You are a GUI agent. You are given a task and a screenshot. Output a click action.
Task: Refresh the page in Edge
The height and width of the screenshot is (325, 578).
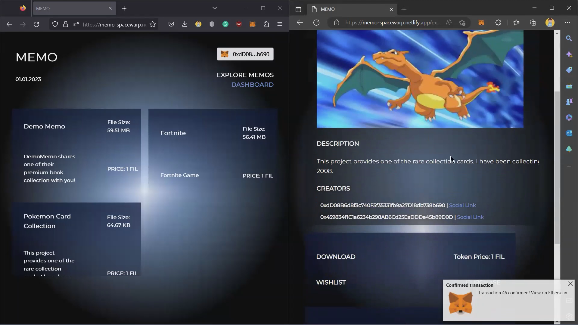[x=316, y=23]
